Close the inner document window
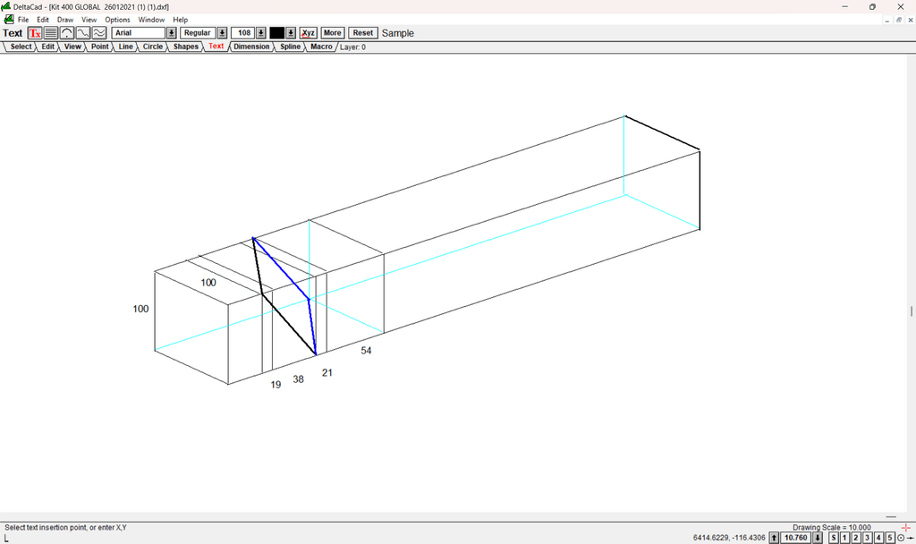916x544 pixels. pyautogui.click(x=910, y=20)
